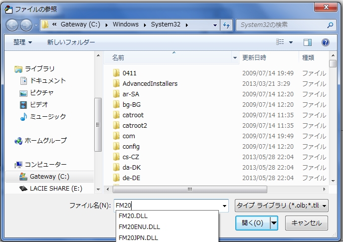Image resolution: width=343 pixels, height=242 pixels.
Task: Click Gateway (C:) in the address breadcrumb
Action: (x=80, y=24)
